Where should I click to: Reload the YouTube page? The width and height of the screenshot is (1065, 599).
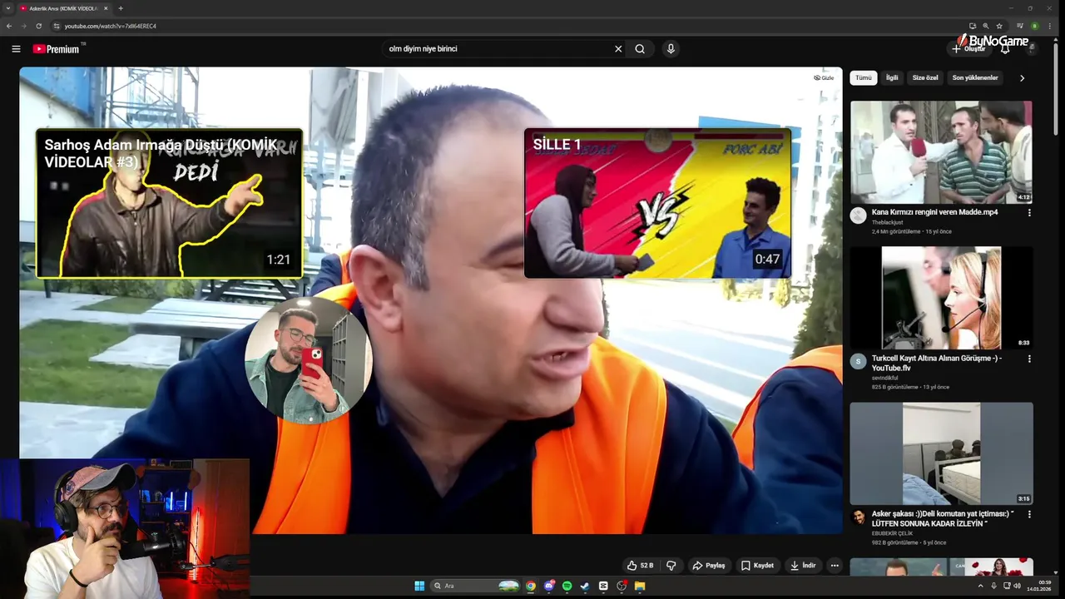(38, 26)
